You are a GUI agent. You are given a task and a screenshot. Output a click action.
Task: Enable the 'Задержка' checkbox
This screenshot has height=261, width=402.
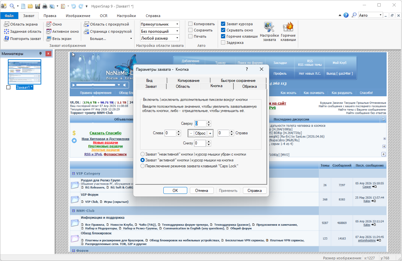[x=223, y=43]
